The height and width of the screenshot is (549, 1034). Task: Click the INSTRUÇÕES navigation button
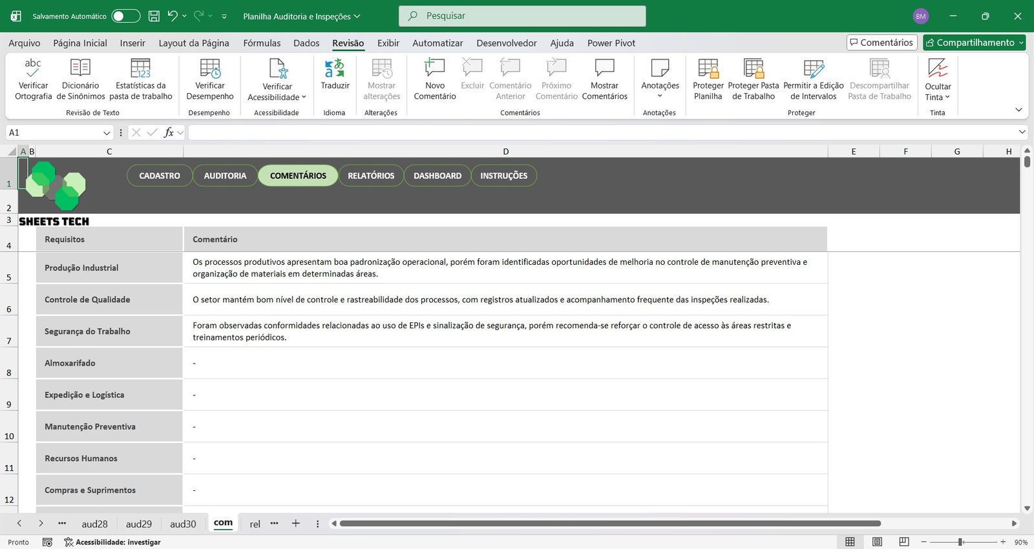coord(504,176)
